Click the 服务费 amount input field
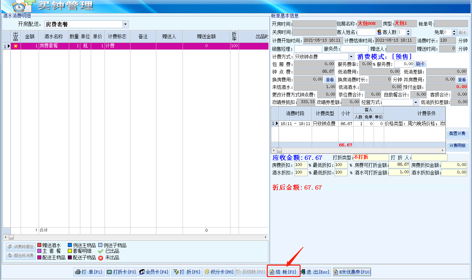This screenshot has height=280, width=472. click(x=404, y=64)
